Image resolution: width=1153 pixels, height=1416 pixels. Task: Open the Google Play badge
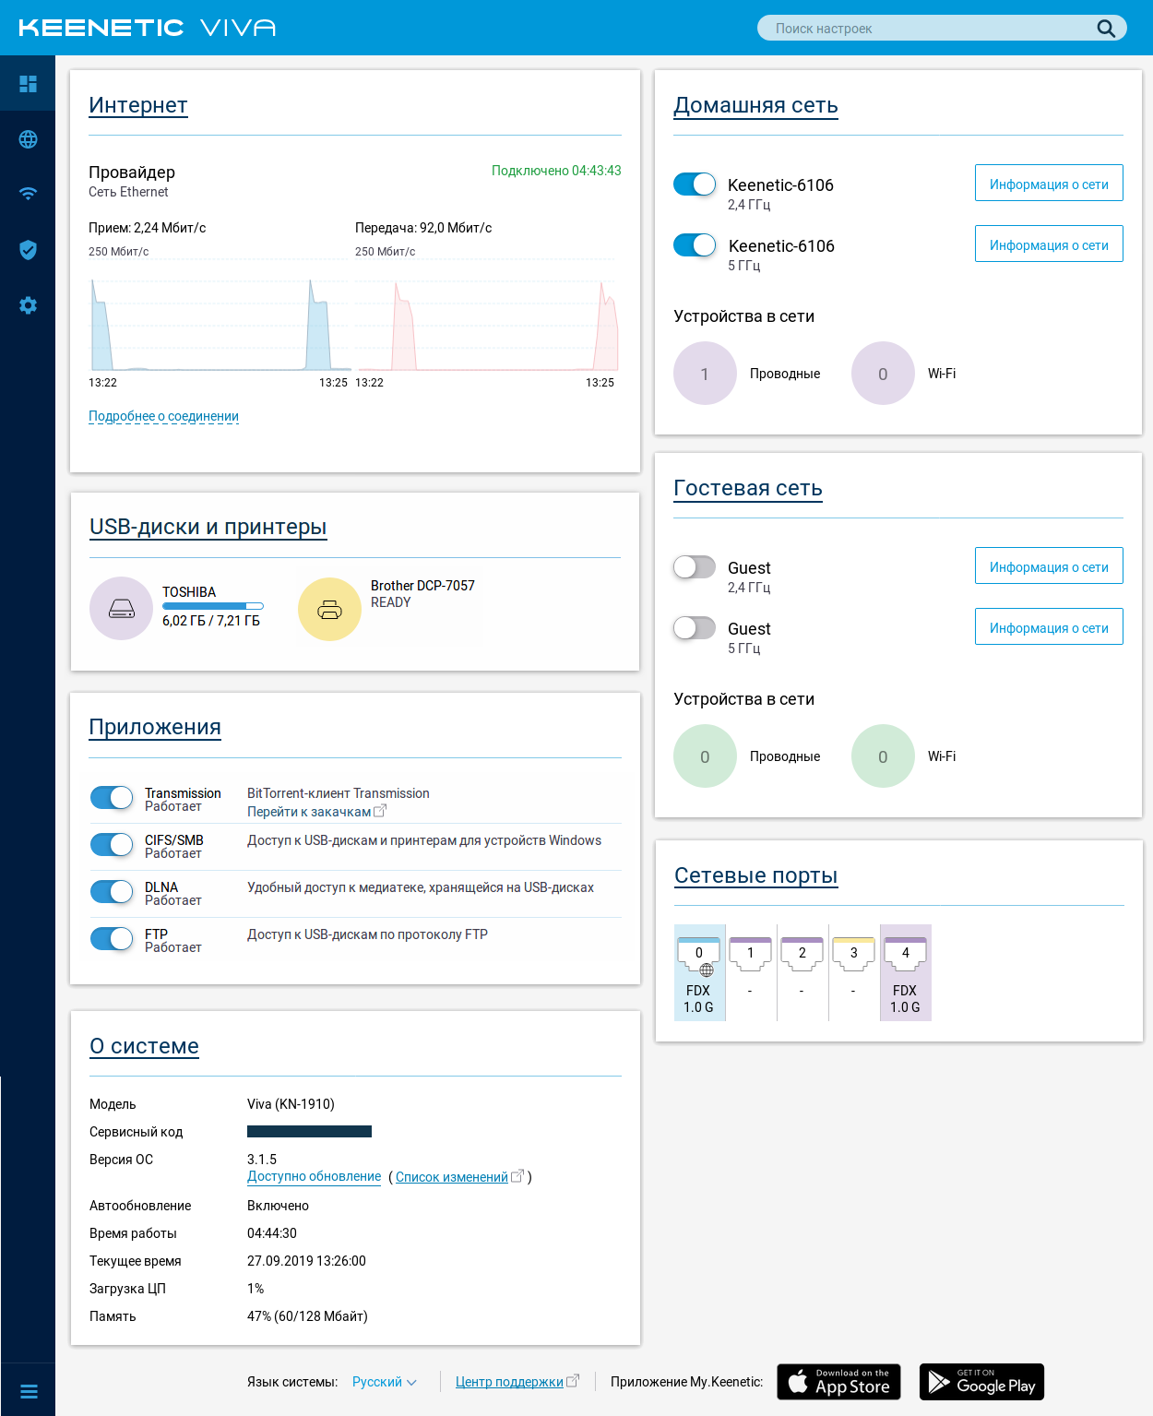pyautogui.click(x=981, y=1382)
